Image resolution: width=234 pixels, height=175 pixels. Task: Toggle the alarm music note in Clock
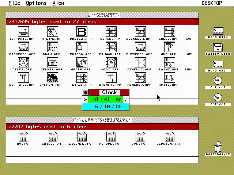[126, 99]
